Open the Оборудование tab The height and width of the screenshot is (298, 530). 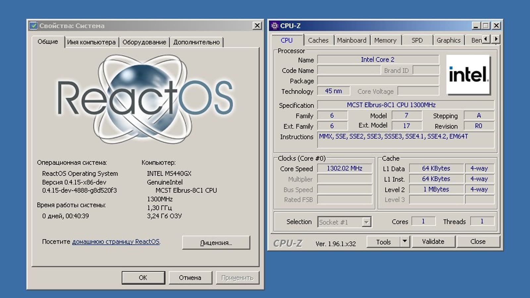click(144, 42)
